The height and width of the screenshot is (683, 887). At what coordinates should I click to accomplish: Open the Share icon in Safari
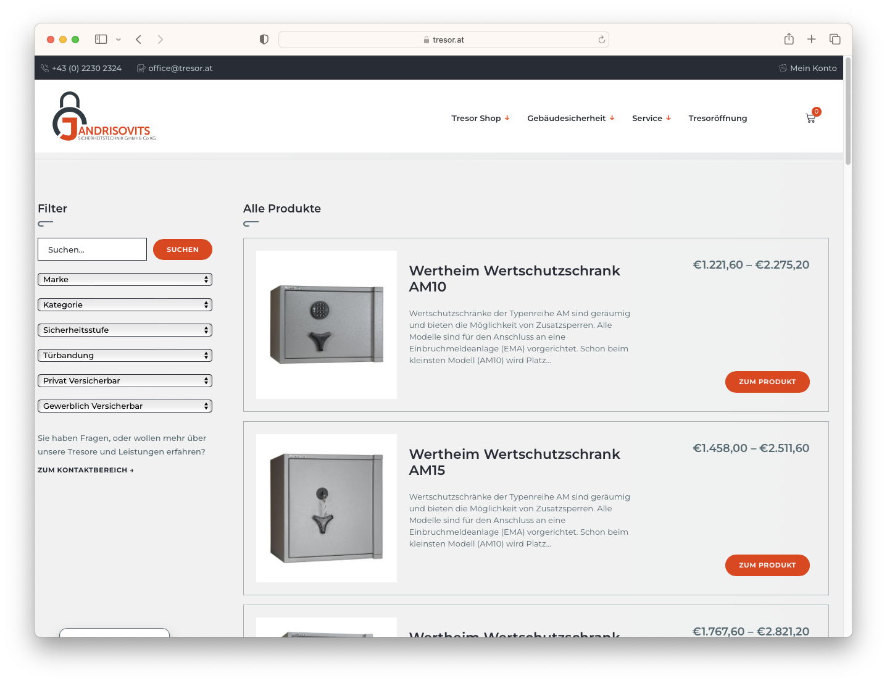[789, 39]
